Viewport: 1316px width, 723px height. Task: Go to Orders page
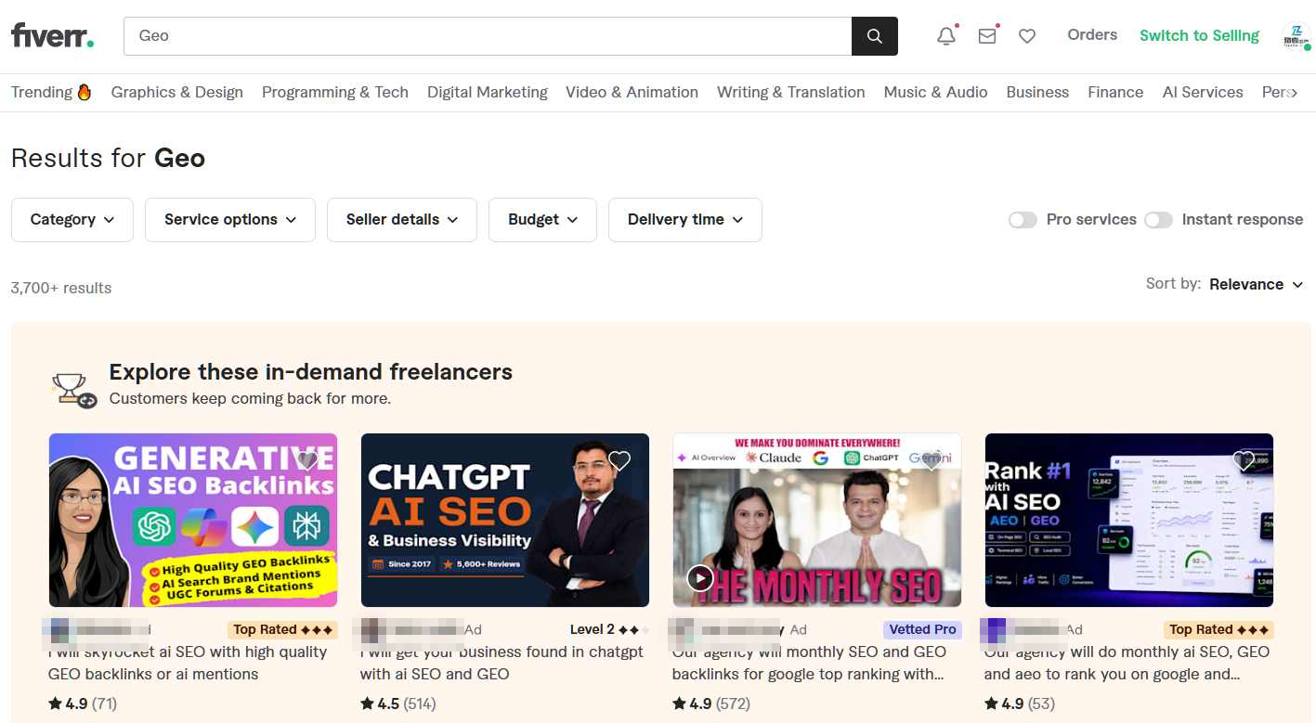[x=1092, y=35]
